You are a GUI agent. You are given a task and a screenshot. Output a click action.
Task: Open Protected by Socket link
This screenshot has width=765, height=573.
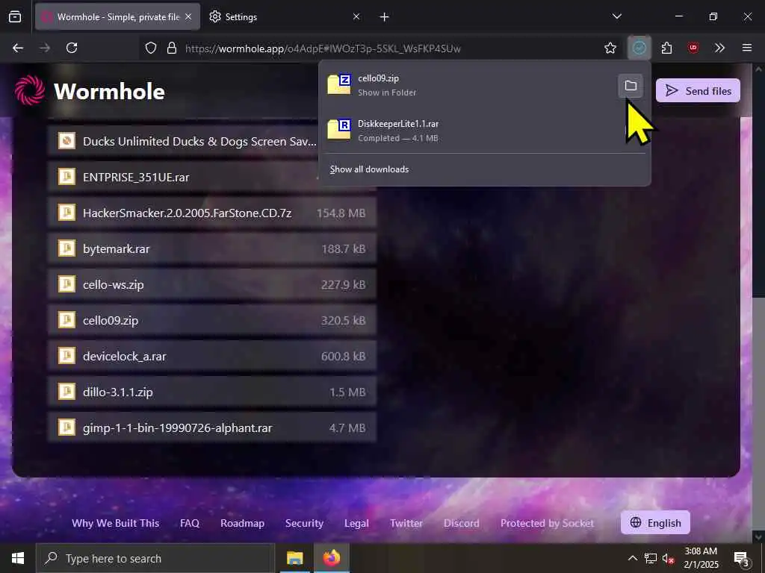pyautogui.click(x=548, y=523)
